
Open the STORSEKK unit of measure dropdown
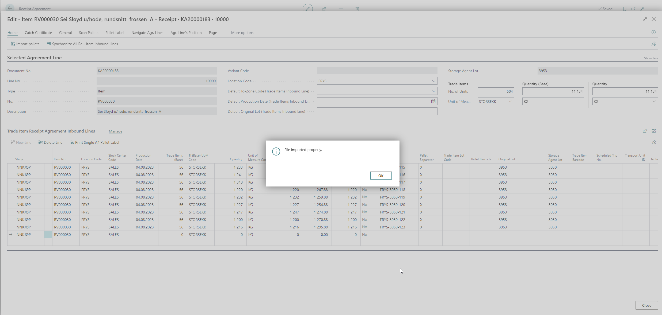(510, 102)
